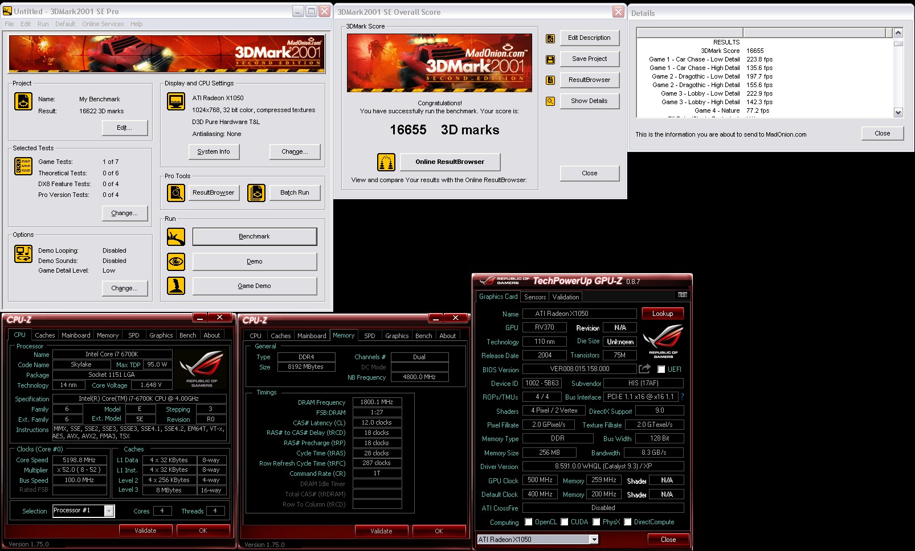Open the Sensors tab in GPU-Z
This screenshot has height=551, width=915.
(x=535, y=297)
